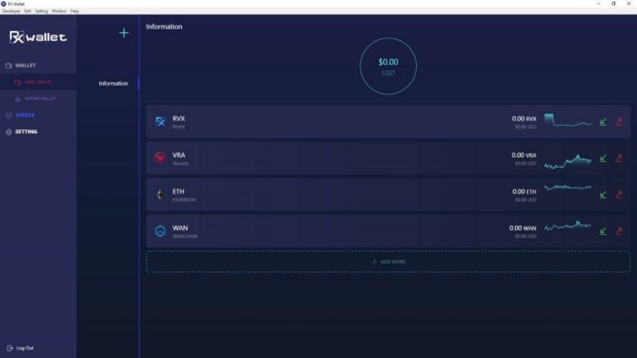Click green receive arrow for VRA
The height and width of the screenshot is (358, 637).
(603, 159)
